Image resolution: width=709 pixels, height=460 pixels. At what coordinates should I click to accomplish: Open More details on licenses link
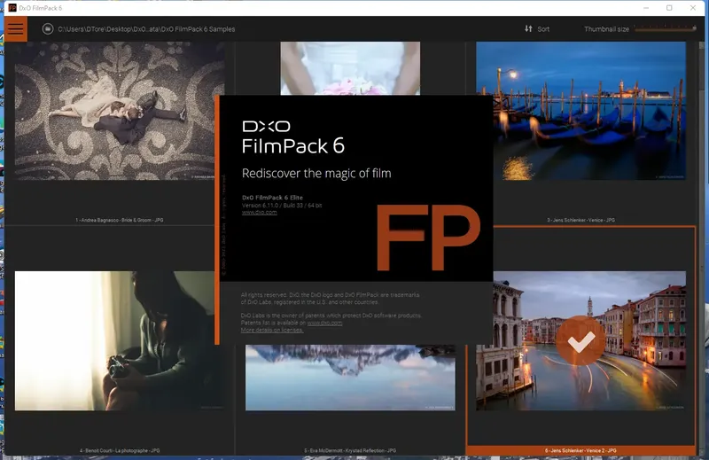(x=272, y=331)
